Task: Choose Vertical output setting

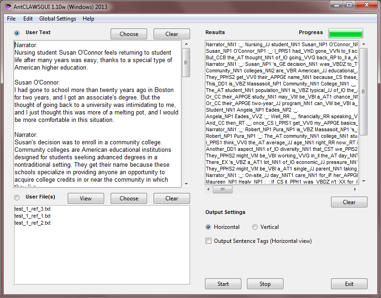Action: coord(255,227)
